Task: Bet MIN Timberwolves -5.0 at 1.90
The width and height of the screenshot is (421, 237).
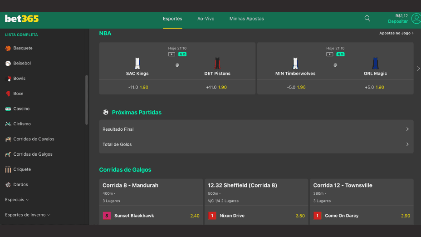Action: [x=296, y=87]
